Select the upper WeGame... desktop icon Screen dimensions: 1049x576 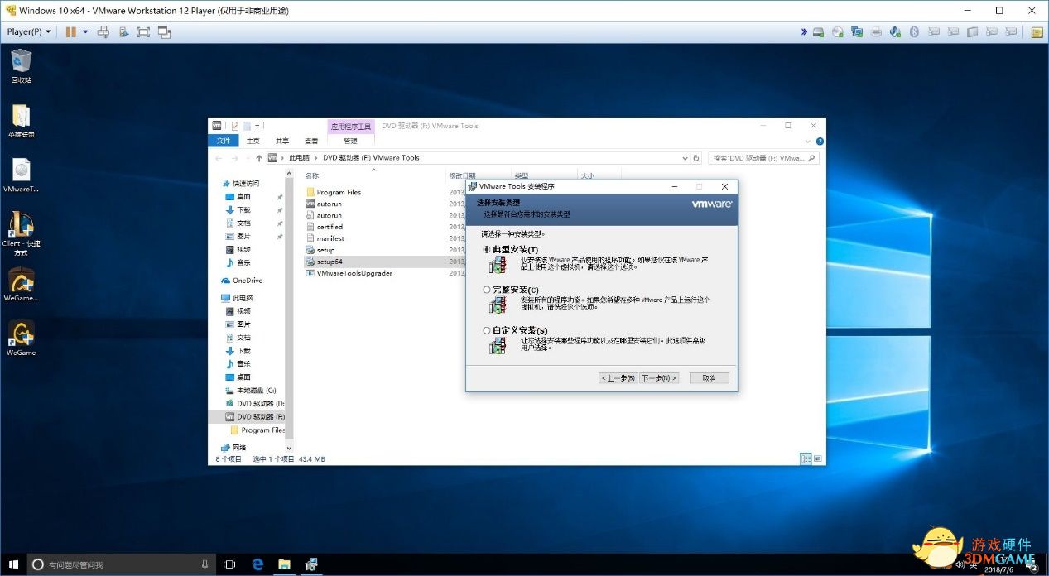(22, 285)
